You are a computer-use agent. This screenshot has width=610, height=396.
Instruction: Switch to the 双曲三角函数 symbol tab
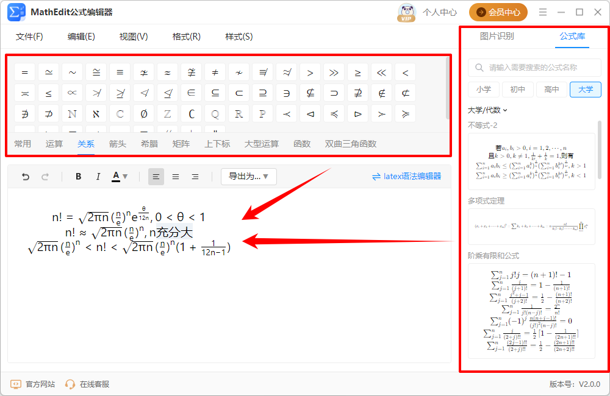click(x=351, y=144)
